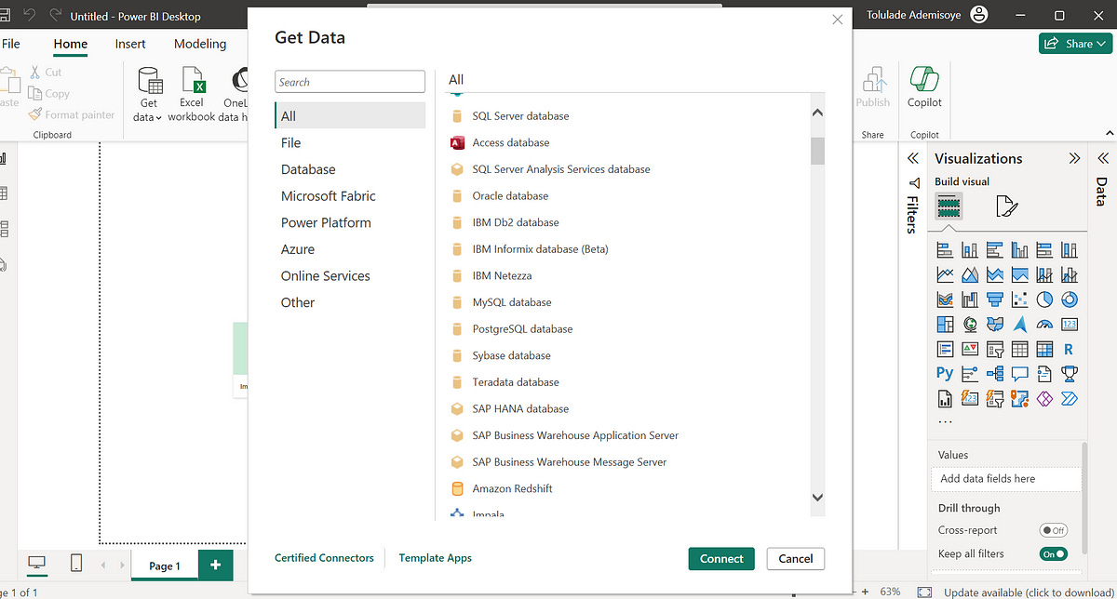Click the connector list scroll-up arrow
Viewport: 1117px width, 599px height.
tap(817, 113)
